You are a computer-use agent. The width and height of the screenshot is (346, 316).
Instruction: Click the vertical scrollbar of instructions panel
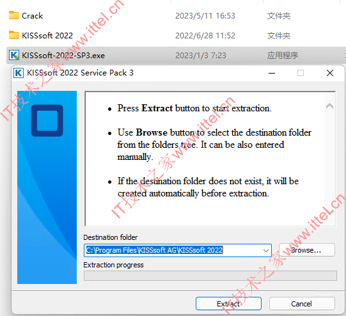point(329,159)
